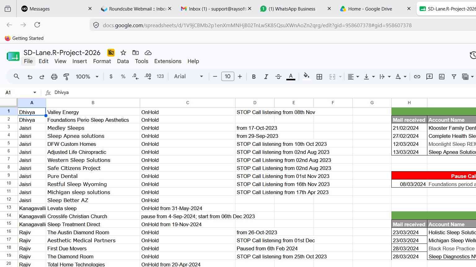
Task: Open the Arial font dropdown
Action: [188, 76]
